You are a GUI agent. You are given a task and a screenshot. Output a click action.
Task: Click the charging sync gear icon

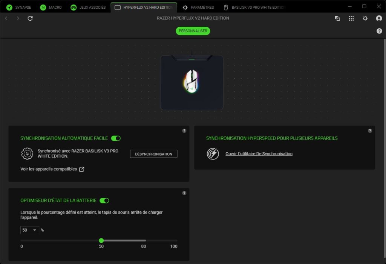click(x=27, y=154)
